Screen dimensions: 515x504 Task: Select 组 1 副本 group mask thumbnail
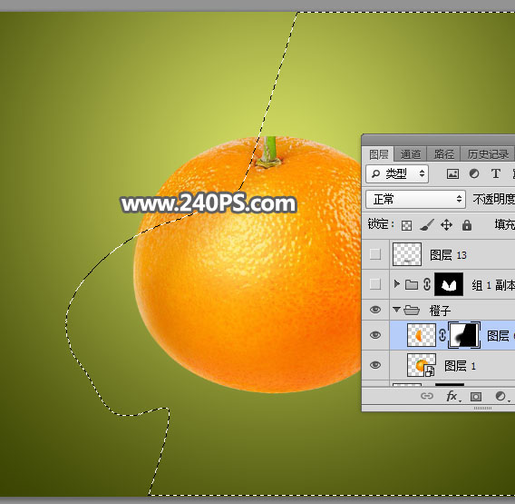tap(449, 284)
